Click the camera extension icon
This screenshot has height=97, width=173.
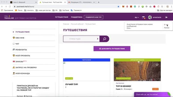coord(150,6)
